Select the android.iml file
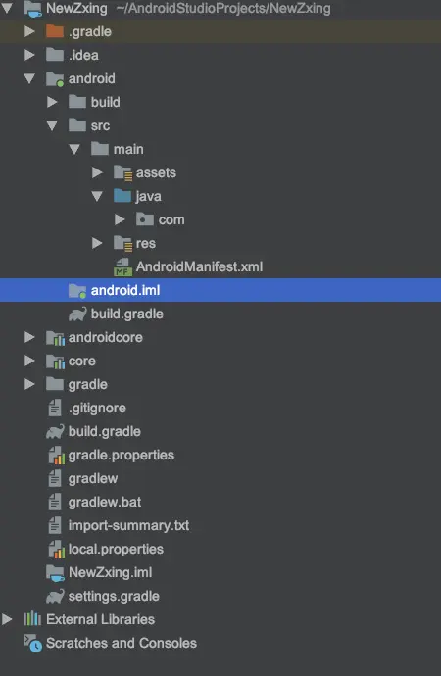The height and width of the screenshot is (676, 441). tap(220, 290)
